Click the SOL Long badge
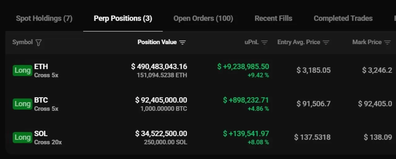 23,137
